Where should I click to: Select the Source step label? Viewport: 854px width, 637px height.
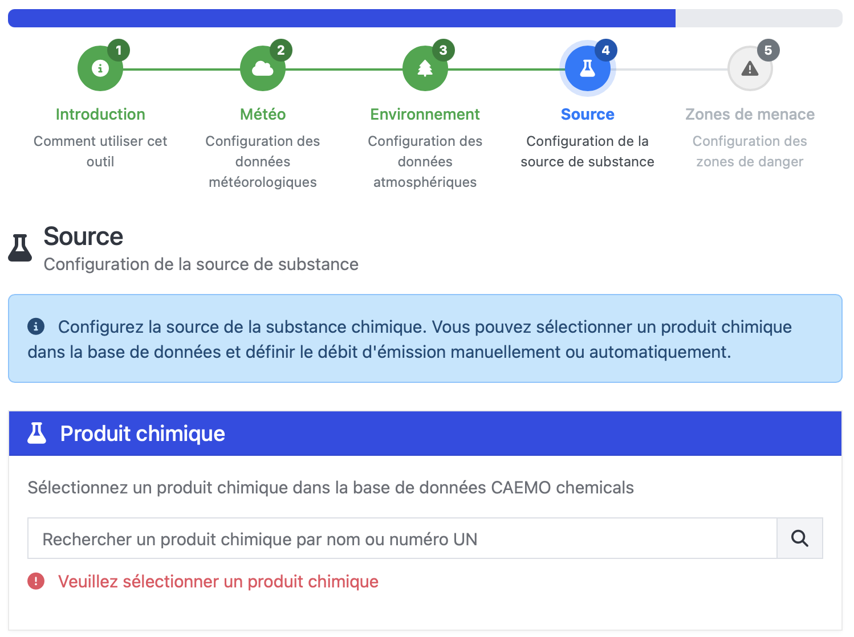tap(587, 115)
